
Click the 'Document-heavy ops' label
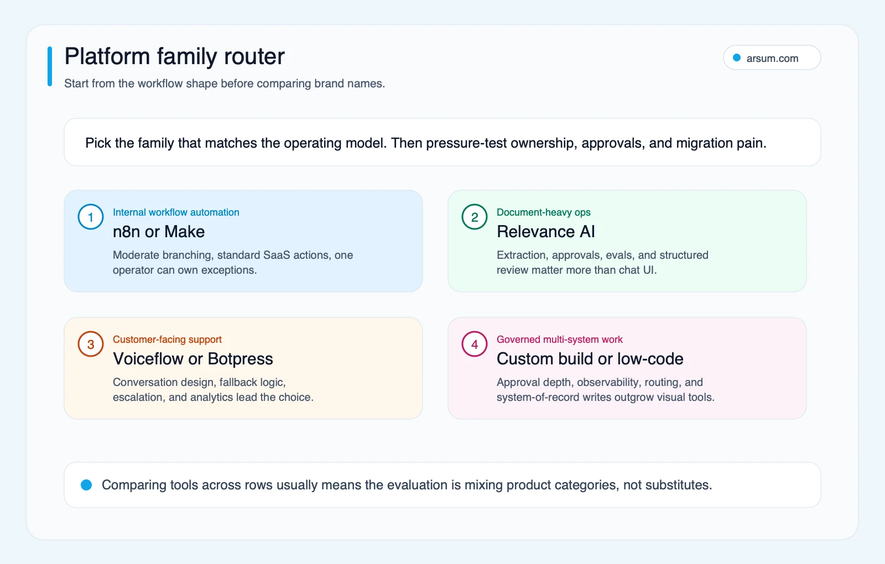544,212
